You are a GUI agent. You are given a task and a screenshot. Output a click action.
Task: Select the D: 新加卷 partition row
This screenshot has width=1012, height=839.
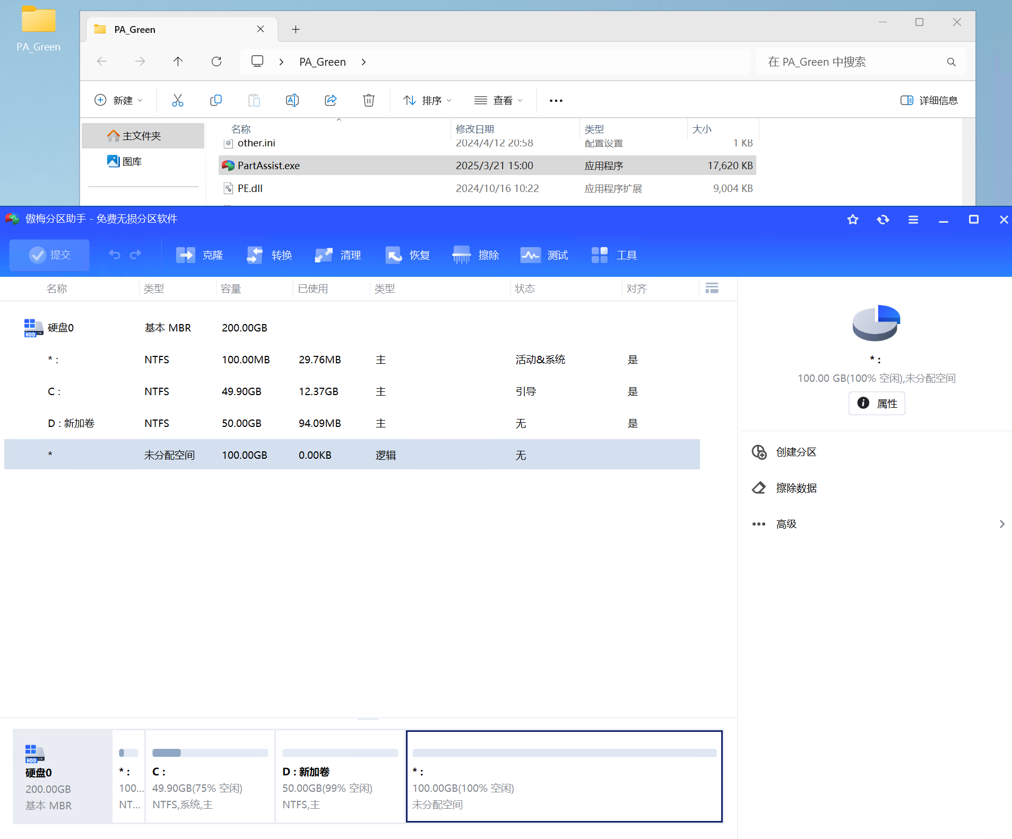click(x=352, y=423)
